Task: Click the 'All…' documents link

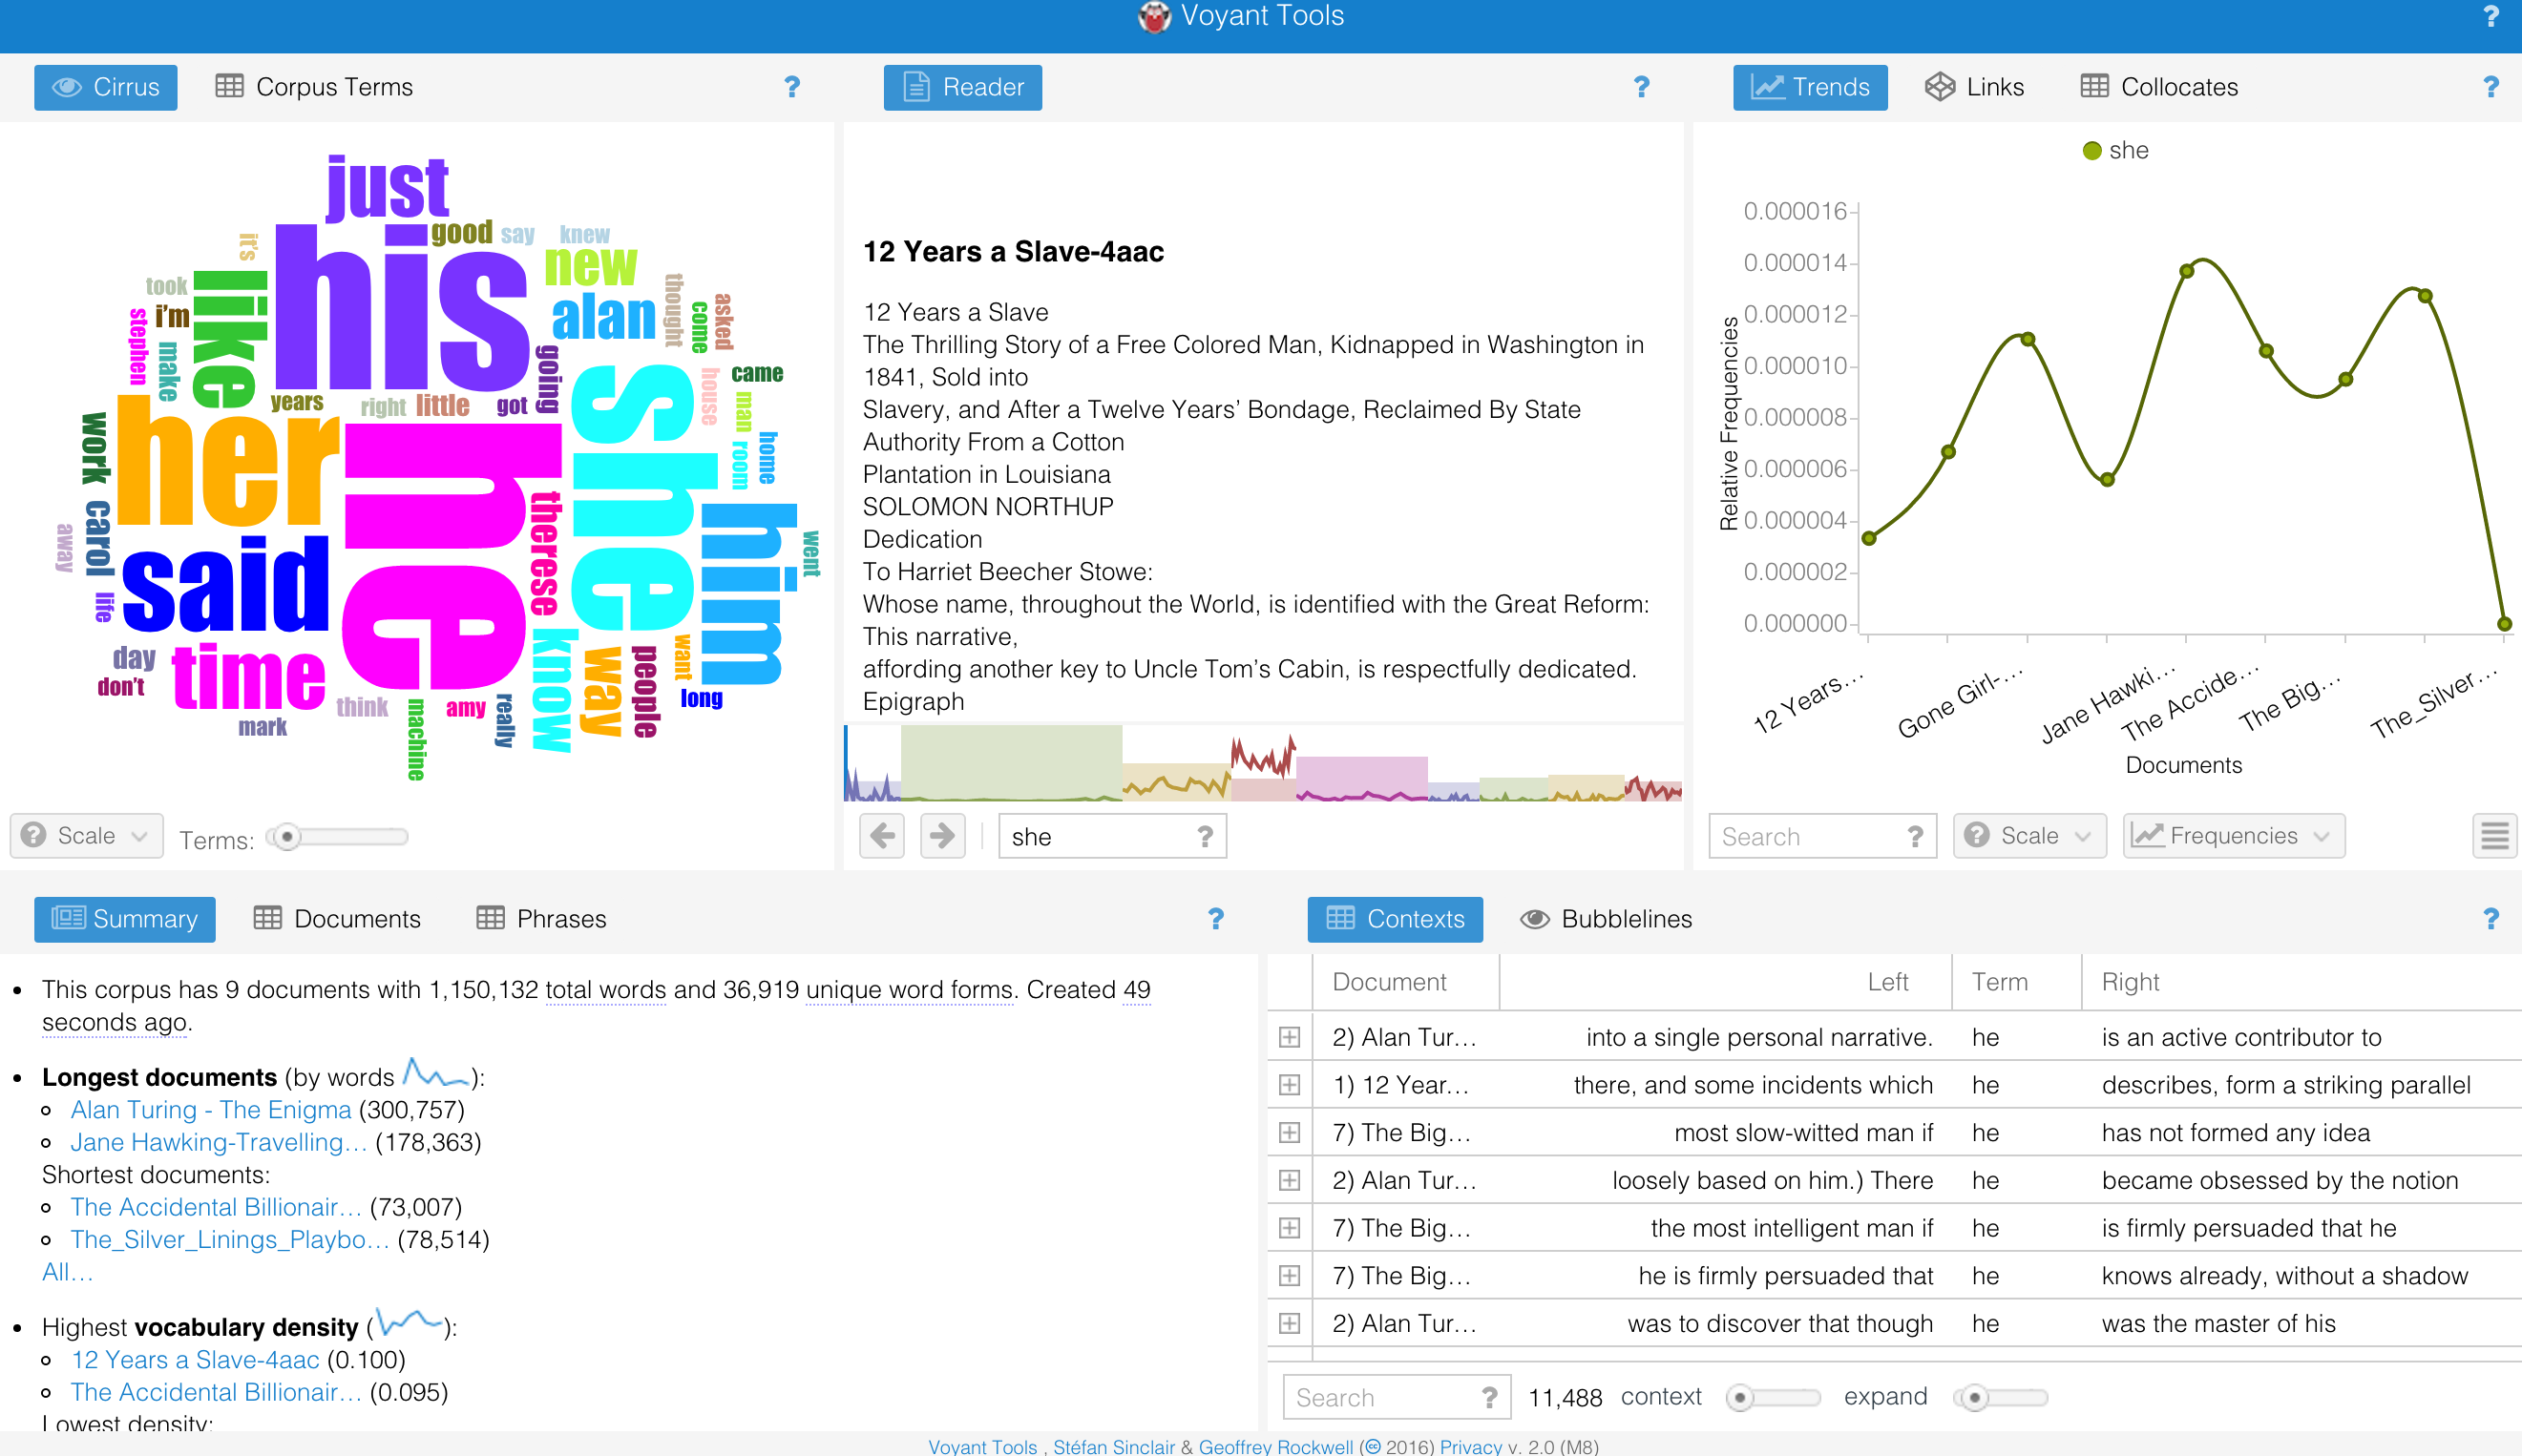Action: [67, 1271]
